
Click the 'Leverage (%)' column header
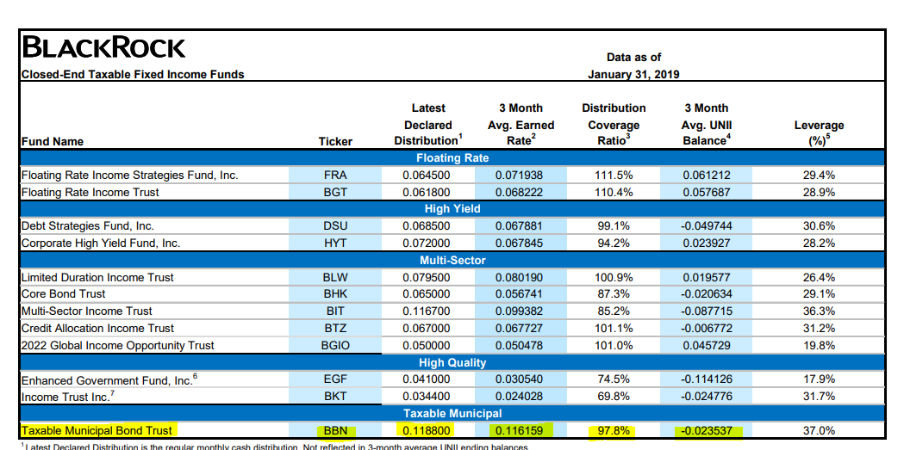click(820, 133)
